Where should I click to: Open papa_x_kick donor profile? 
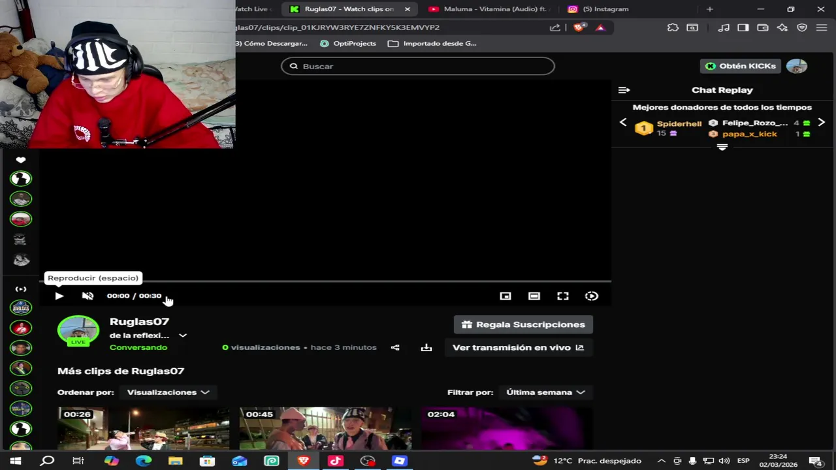[749, 134]
